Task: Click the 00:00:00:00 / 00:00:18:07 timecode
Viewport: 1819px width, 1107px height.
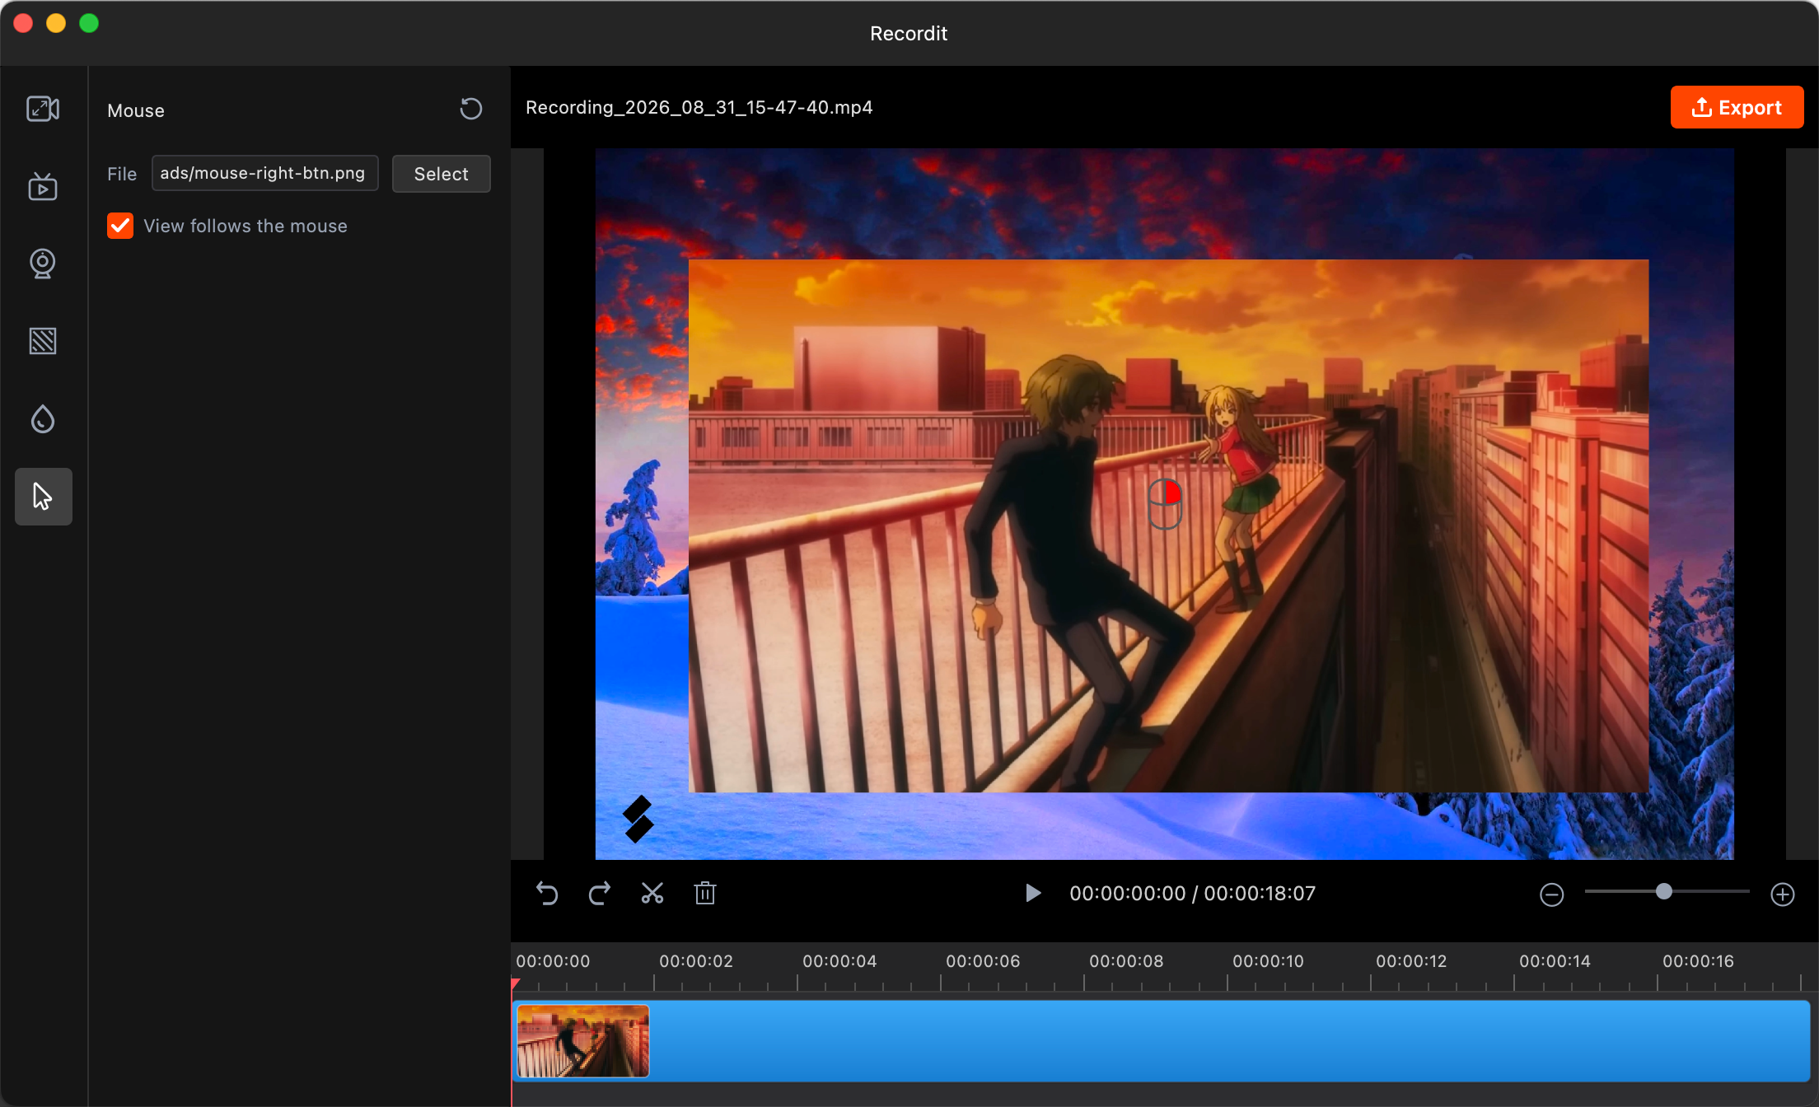Action: pos(1192,894)
